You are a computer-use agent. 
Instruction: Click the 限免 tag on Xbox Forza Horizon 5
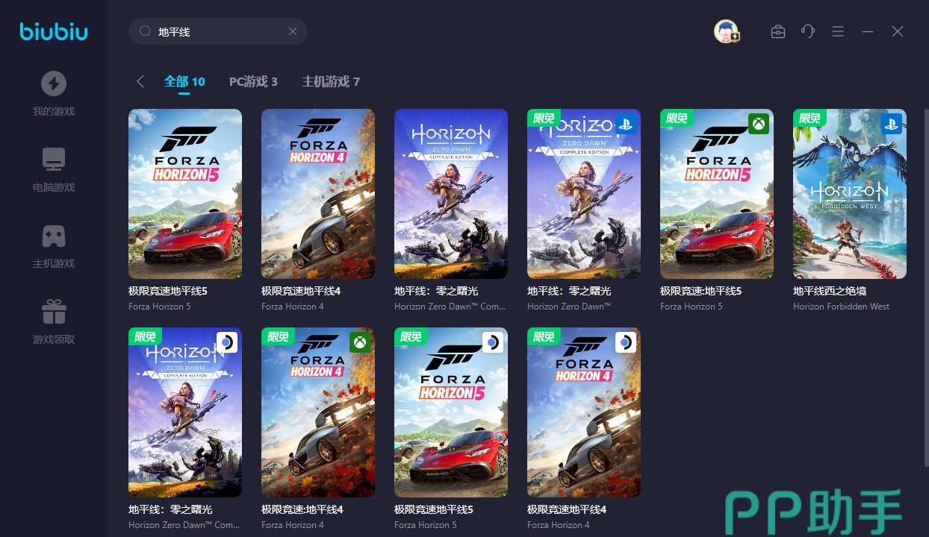coord(677,118)
